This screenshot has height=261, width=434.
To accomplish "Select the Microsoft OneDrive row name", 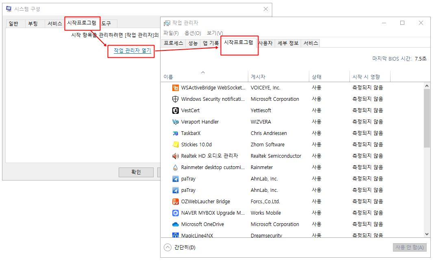I will [203, 224].
